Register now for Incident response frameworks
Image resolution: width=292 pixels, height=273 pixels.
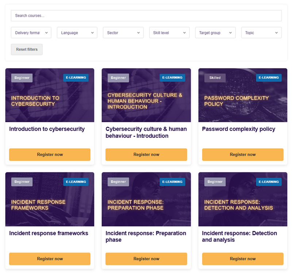[x=50, y=259]
